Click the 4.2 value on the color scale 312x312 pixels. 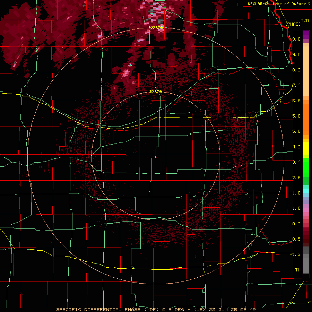click(296, 147)
